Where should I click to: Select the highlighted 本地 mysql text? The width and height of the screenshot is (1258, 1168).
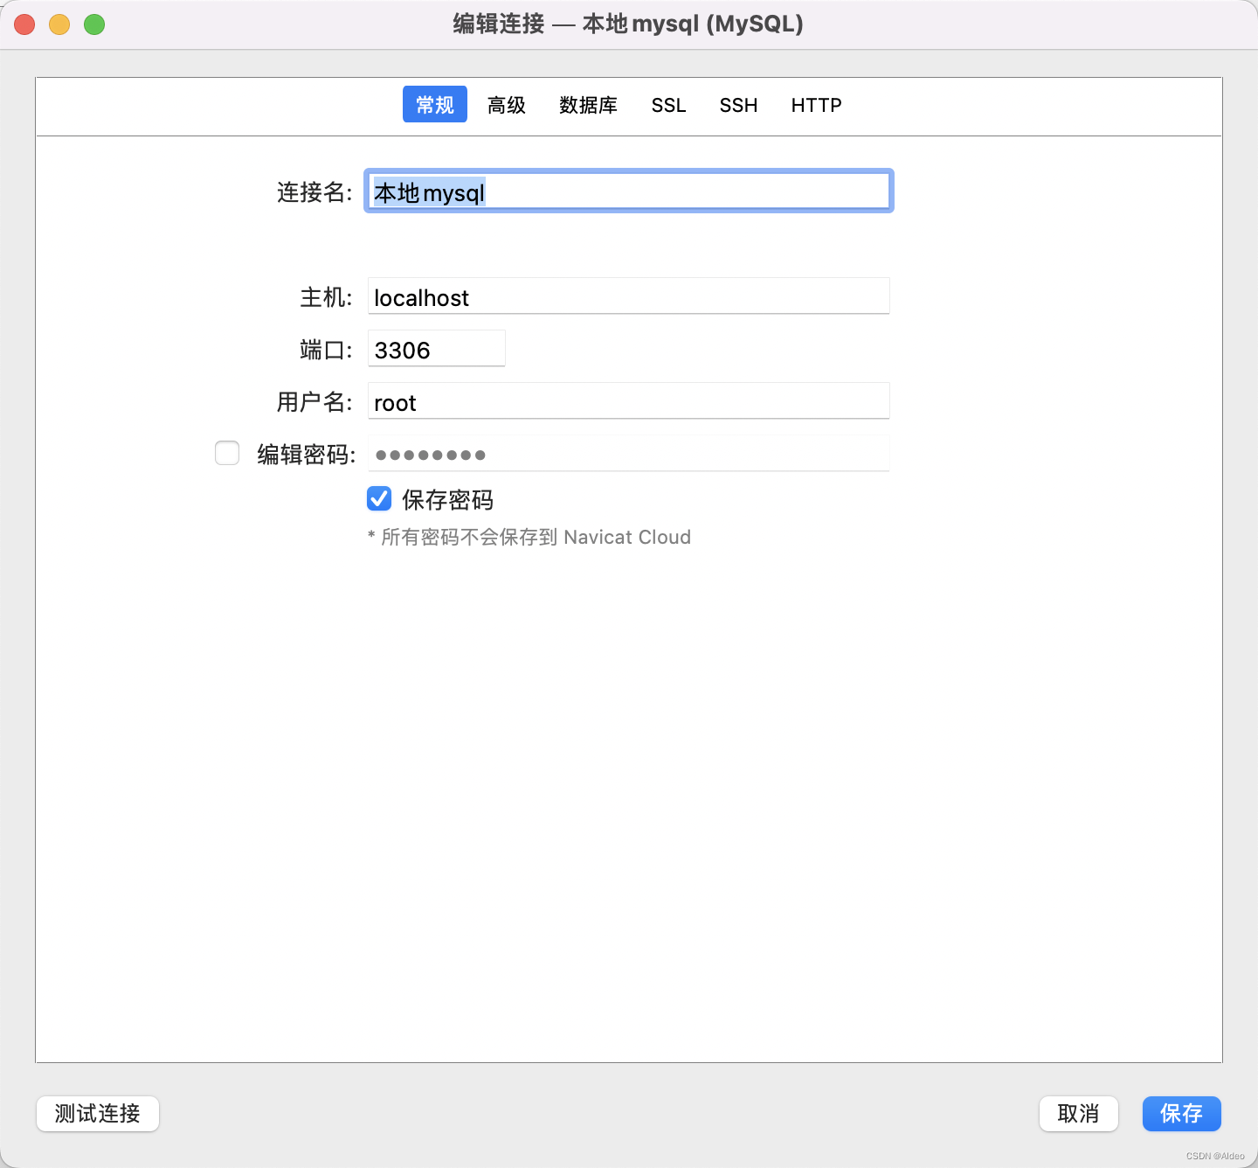[429, 191]
